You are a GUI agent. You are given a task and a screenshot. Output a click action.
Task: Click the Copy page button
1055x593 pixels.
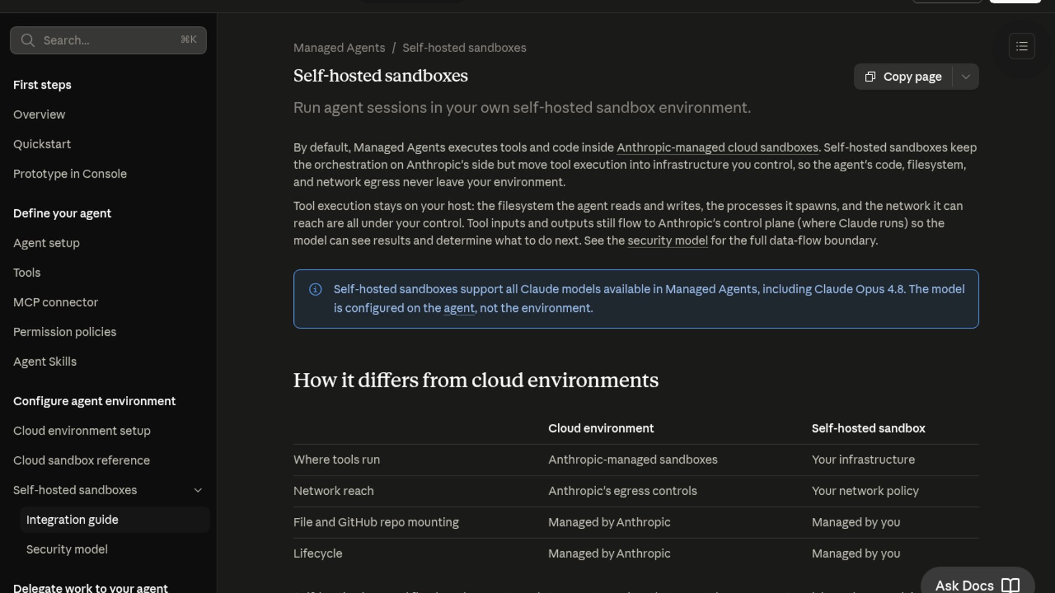coord(903,77)
